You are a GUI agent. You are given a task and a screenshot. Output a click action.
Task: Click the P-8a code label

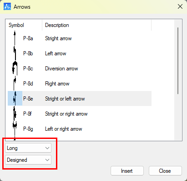(x=28, y=38)
